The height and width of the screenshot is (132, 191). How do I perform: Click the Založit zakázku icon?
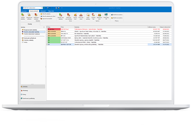[x=23, y=15]
